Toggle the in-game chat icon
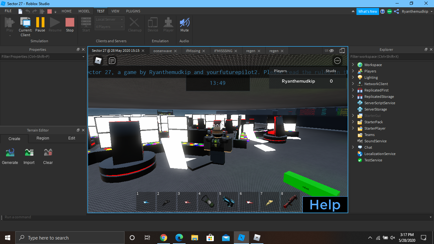Viewport: 434px width, 244px height. 112,60
